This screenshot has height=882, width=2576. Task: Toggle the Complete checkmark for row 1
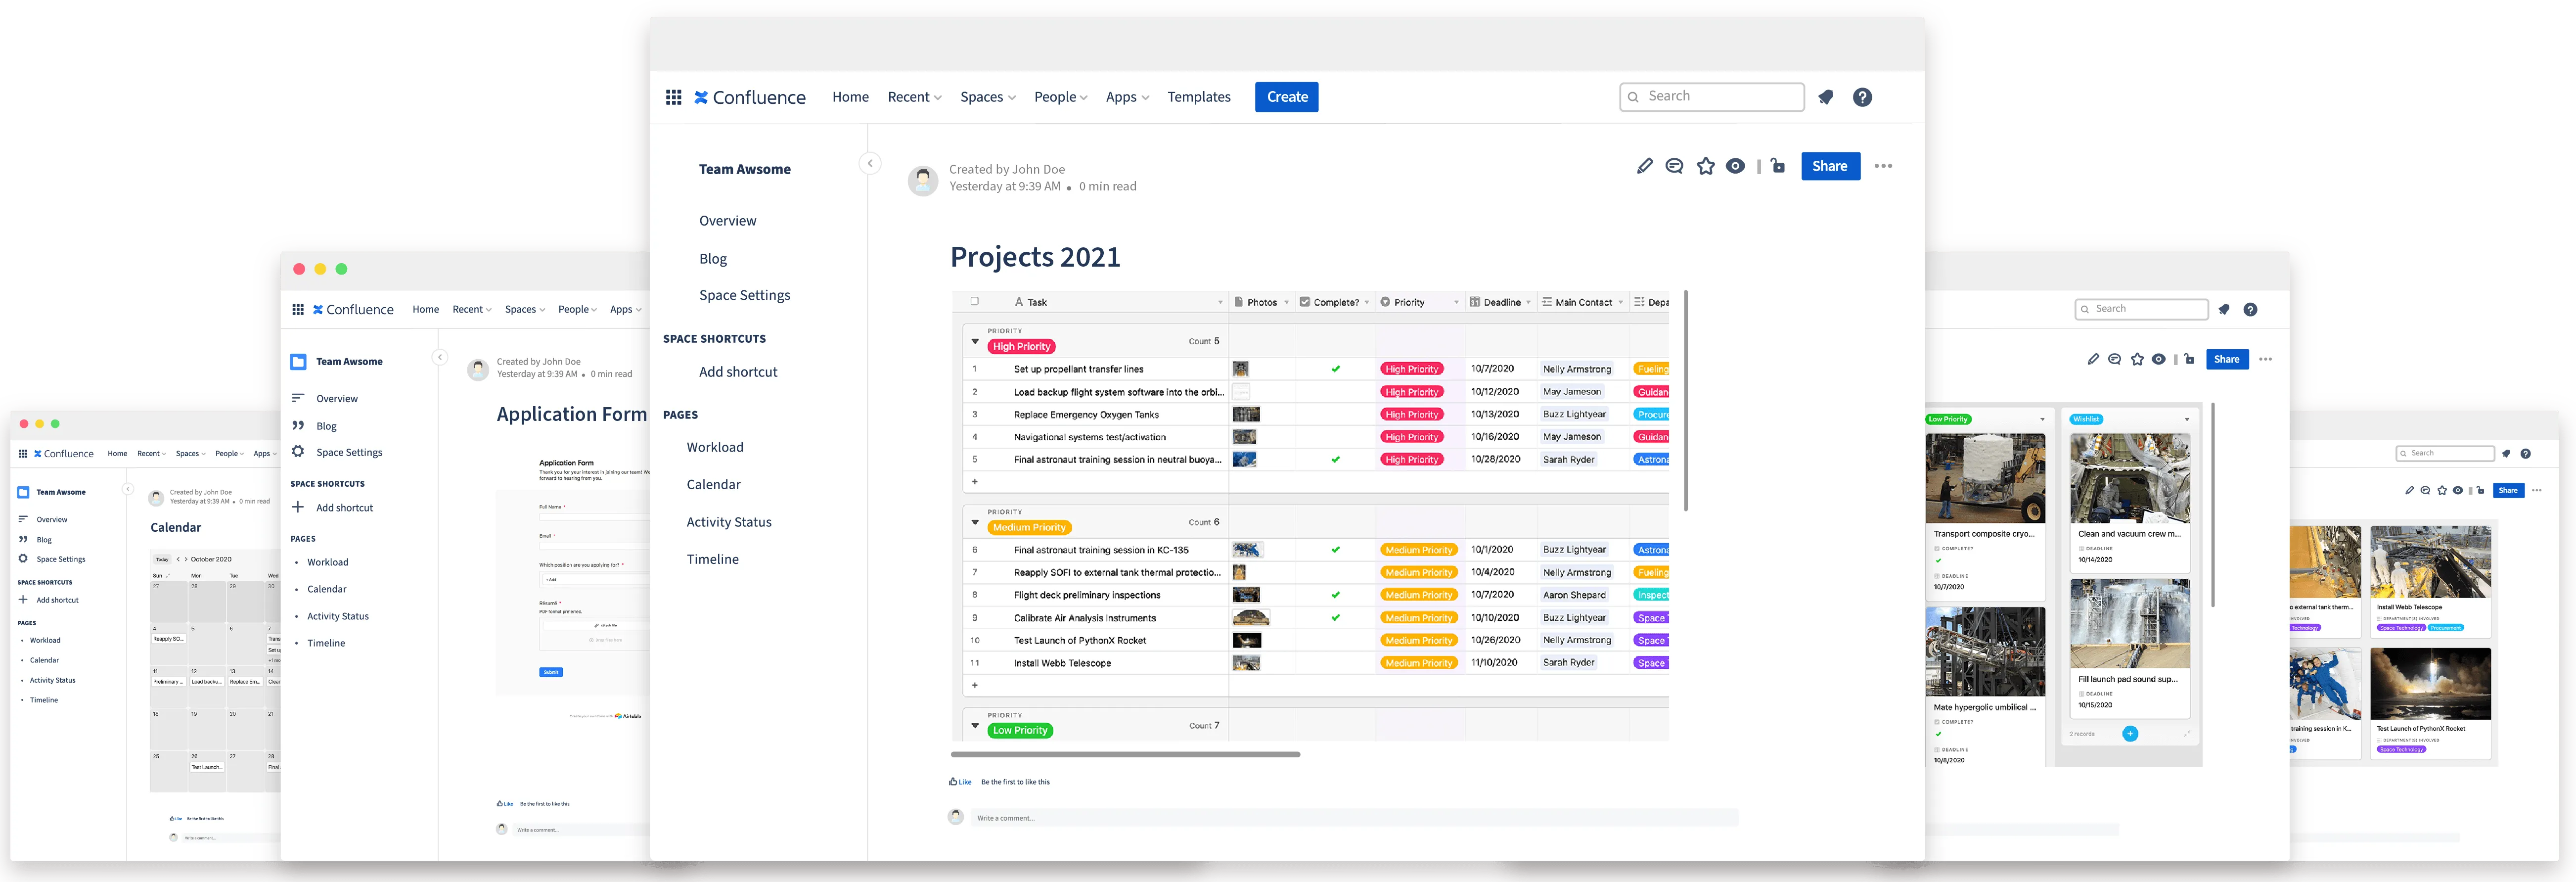[x=1335, y=369]
